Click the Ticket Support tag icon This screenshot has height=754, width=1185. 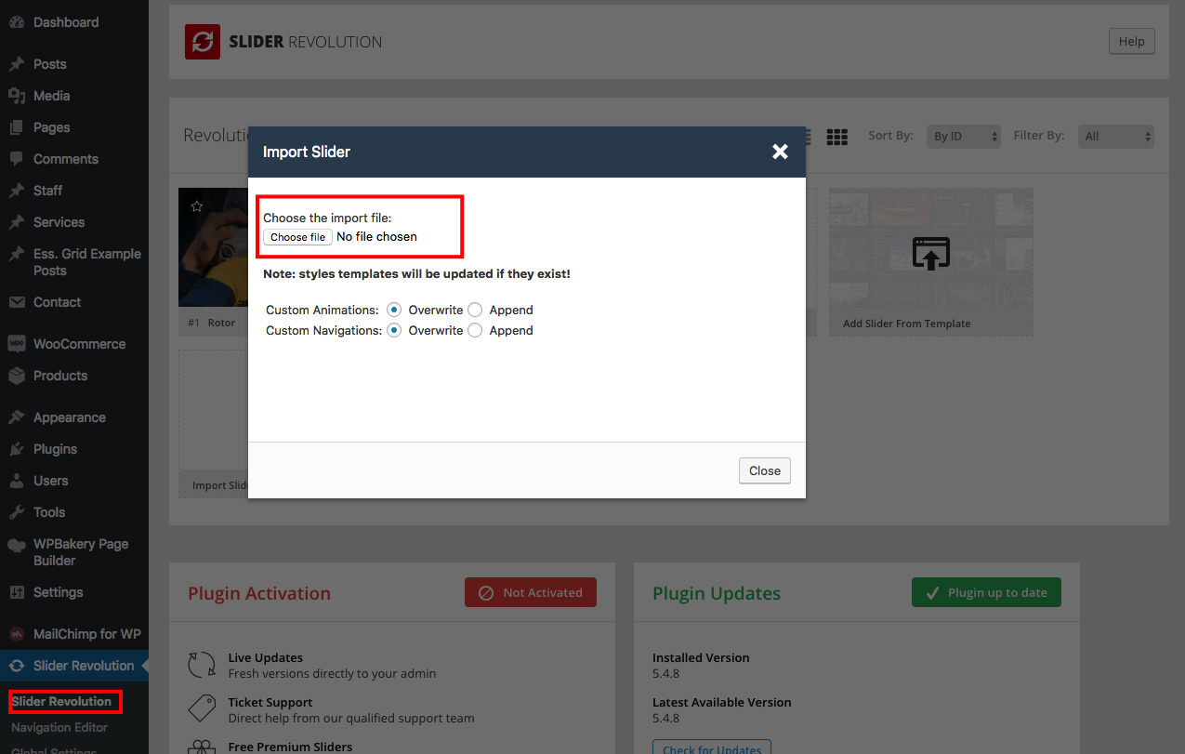pos(202,709)
